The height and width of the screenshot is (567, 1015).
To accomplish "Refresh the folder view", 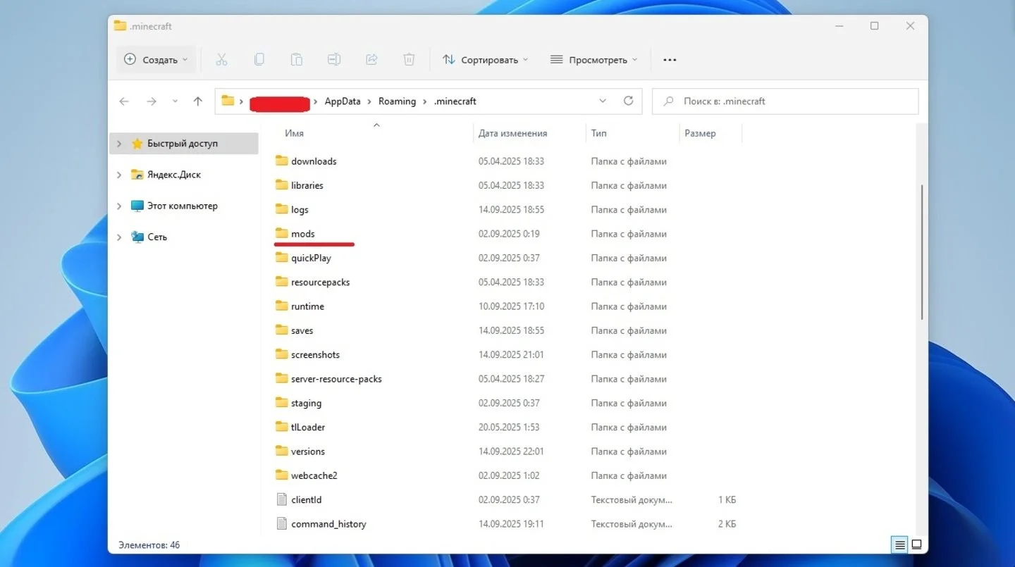I will (x=628, y=101).
